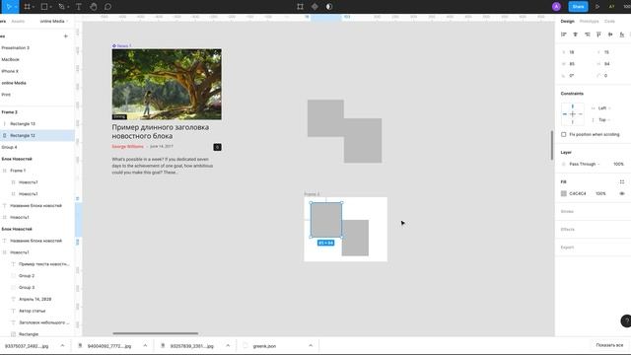Click the missing fonts A? icon

pyautogui.click(x=611, y=7)
